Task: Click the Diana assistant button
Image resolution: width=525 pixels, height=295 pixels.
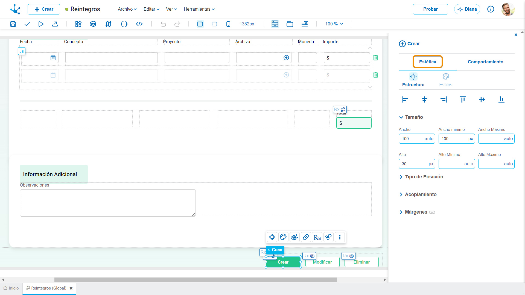Action: pos(467,9)
